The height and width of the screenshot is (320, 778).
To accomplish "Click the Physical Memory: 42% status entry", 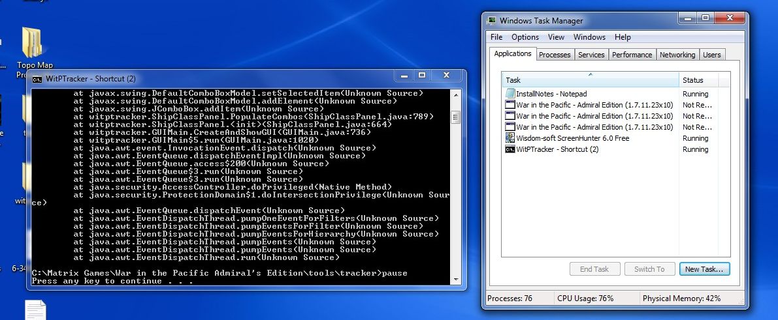I will [x=682, y=298].
